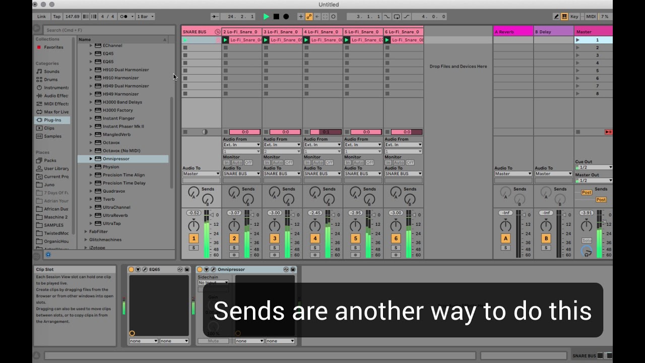Click the MIDI Arrangement Overdub plus icon
The width and height of the screenshot is (645, 363).
pos(301,17)
